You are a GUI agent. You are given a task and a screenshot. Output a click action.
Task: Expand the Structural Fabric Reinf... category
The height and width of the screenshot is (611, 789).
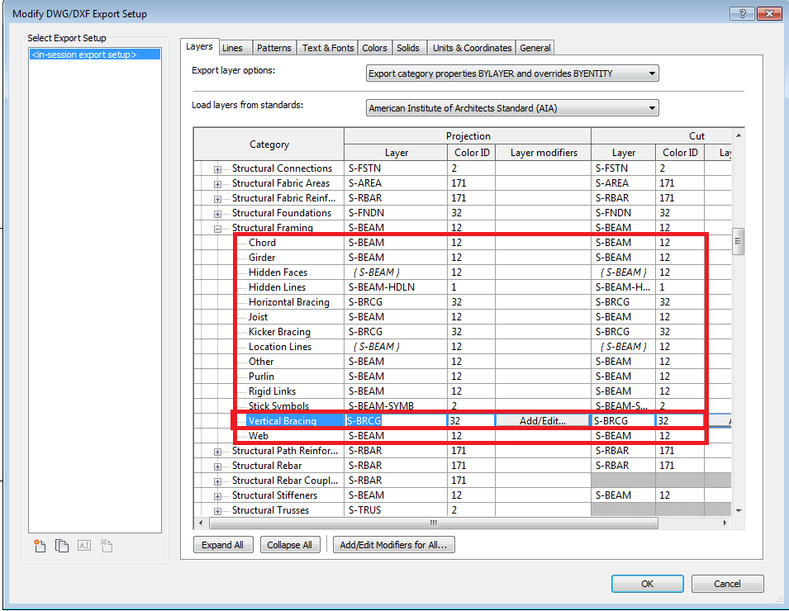point(217,199)
